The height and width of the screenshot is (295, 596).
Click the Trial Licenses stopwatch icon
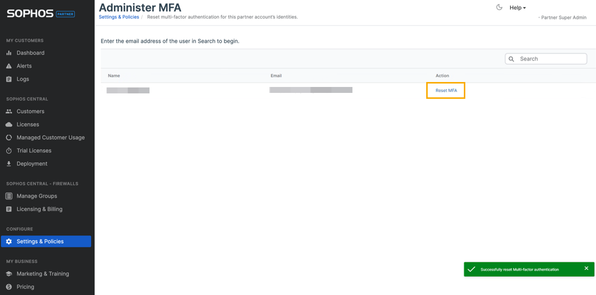point(8,151)
